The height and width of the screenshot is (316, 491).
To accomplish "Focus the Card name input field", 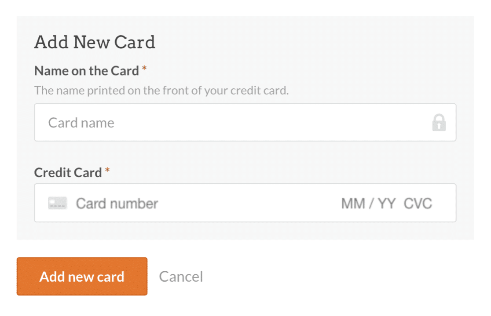I will [245, 122].
